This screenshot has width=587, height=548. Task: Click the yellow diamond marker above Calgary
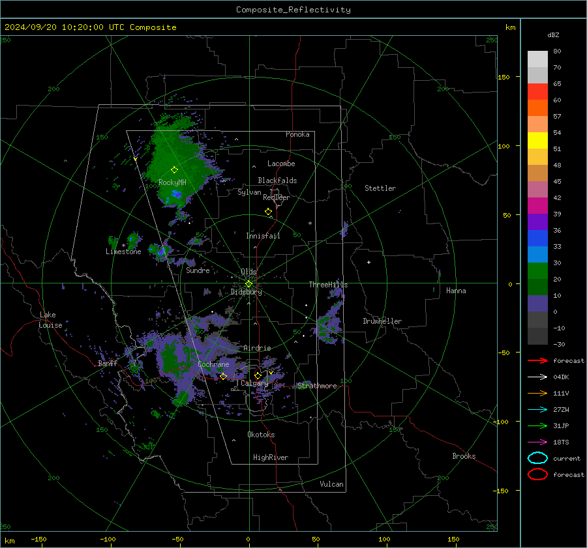coord(258,375)
